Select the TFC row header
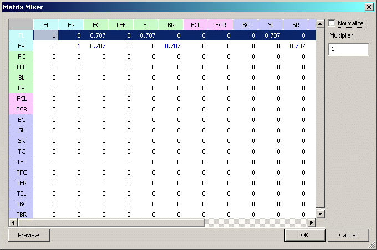This screenshot has height=250, width=377. tap(21, 172)
